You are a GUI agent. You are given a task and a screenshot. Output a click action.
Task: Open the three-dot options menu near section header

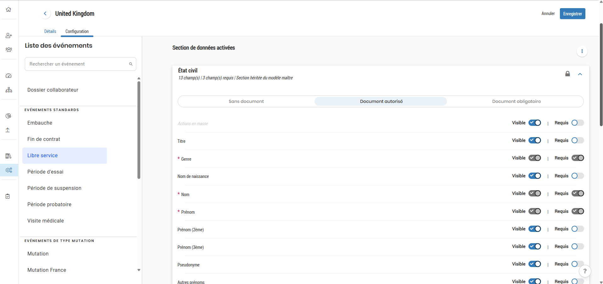tap(582, 51)
